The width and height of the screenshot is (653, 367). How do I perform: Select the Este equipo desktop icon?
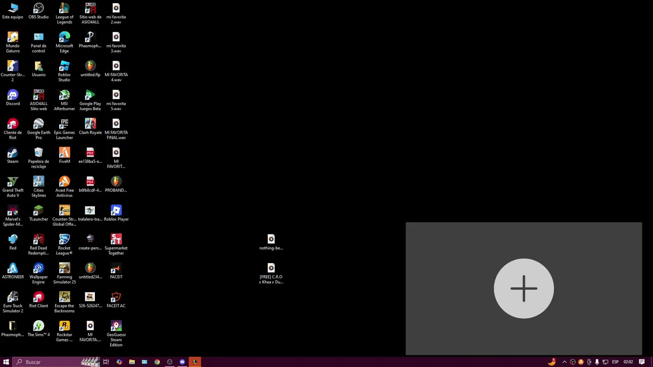click(x=13, y=11)
